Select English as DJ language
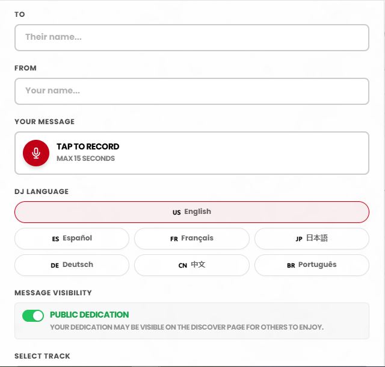Image resolution: width=385 pixels, height=367 pixels. [191, 212]
